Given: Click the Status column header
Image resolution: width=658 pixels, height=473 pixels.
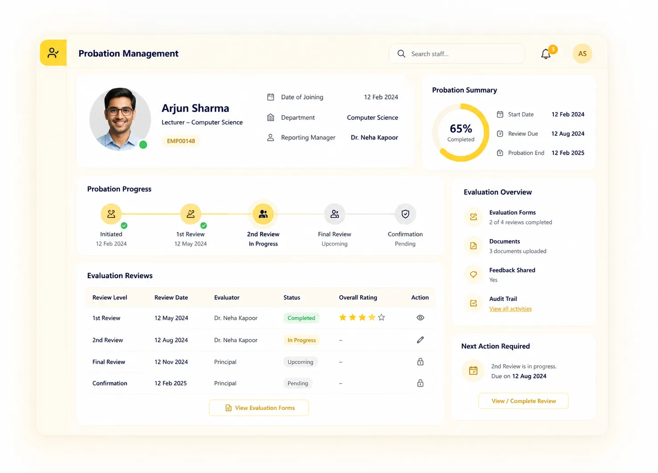Looking at the screenshot, I should (x=292, y=297).
